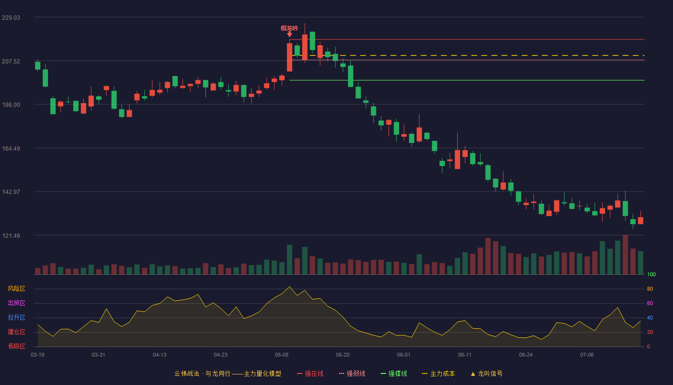
Task: Click the first green candlestick at 03-19
Action: pos(37,65)
